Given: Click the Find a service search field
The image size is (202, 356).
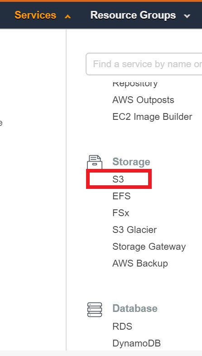Looking at the screenshot, I should (x=144, y=64).
